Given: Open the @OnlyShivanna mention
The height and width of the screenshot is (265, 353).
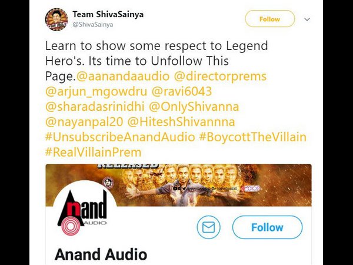Looking at the screenshot, I should pos(194,107).
